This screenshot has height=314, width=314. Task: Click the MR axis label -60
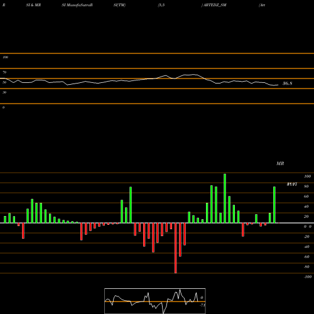(306, 257)
